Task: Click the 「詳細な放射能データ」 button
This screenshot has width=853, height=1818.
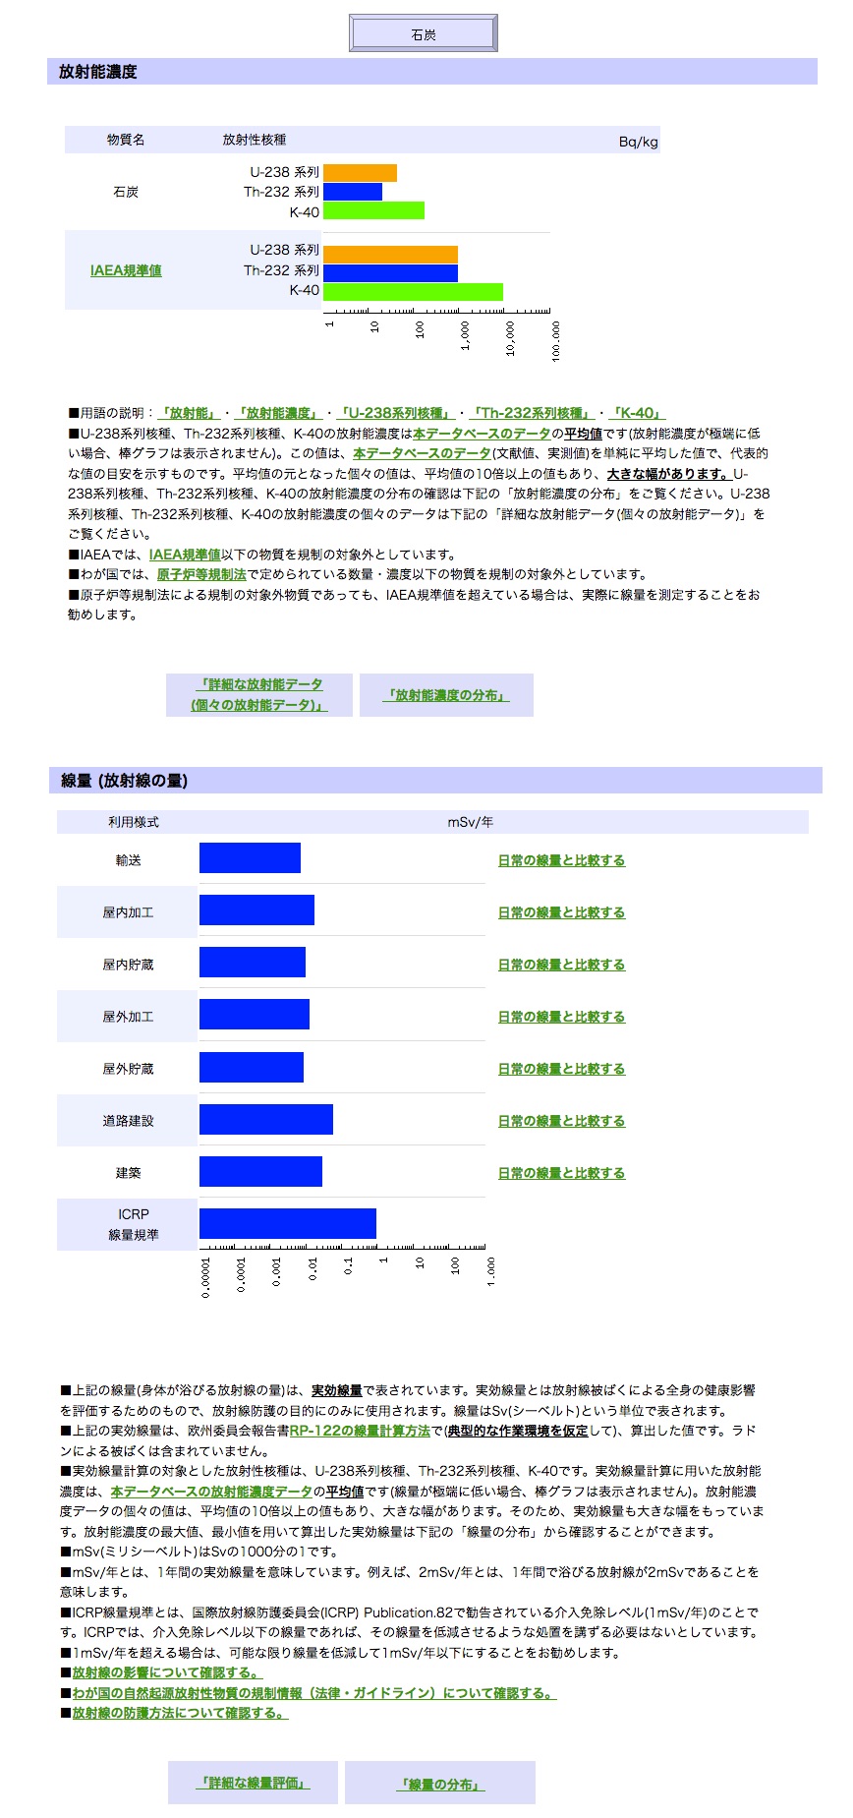Action: [259, 695]
